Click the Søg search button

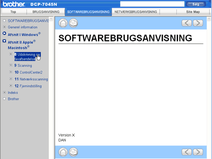[196, 4]
